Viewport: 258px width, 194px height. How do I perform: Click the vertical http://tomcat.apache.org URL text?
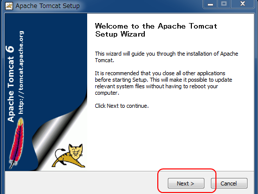click(21, 73)
